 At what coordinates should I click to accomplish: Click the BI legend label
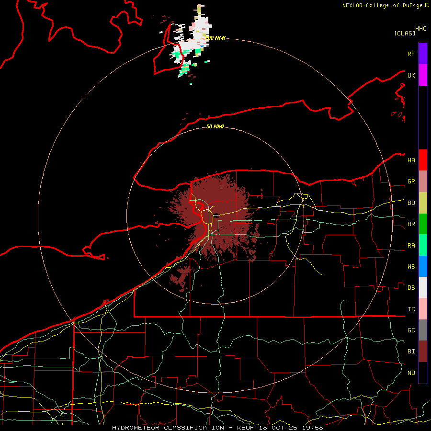tap(411, 352)
